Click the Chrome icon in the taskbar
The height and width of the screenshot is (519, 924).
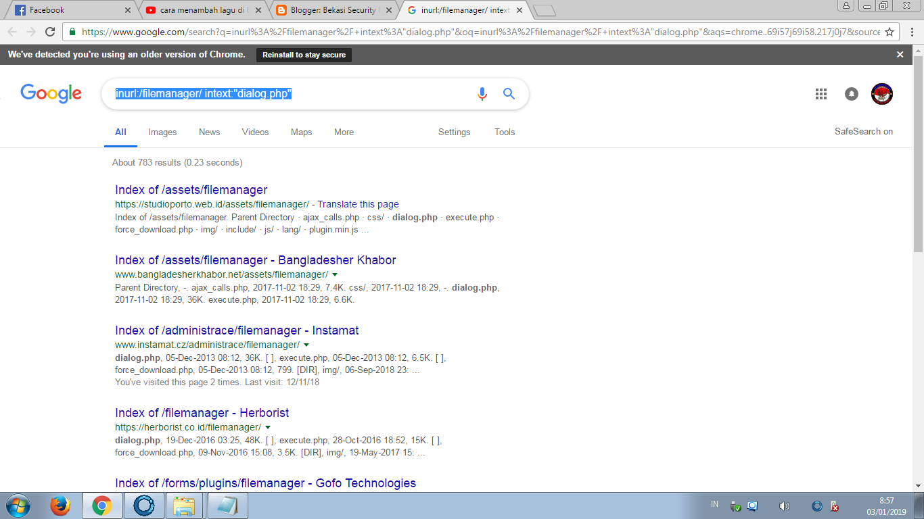tap(102, 505)
